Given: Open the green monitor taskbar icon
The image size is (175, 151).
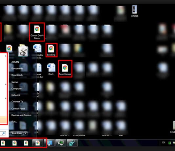Looking at the screenshot, I should pyautogui.click(x=61, y=143).
